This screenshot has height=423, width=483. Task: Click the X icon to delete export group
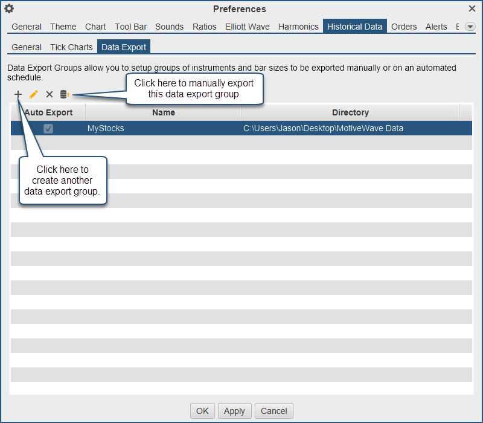coord(50,94)
